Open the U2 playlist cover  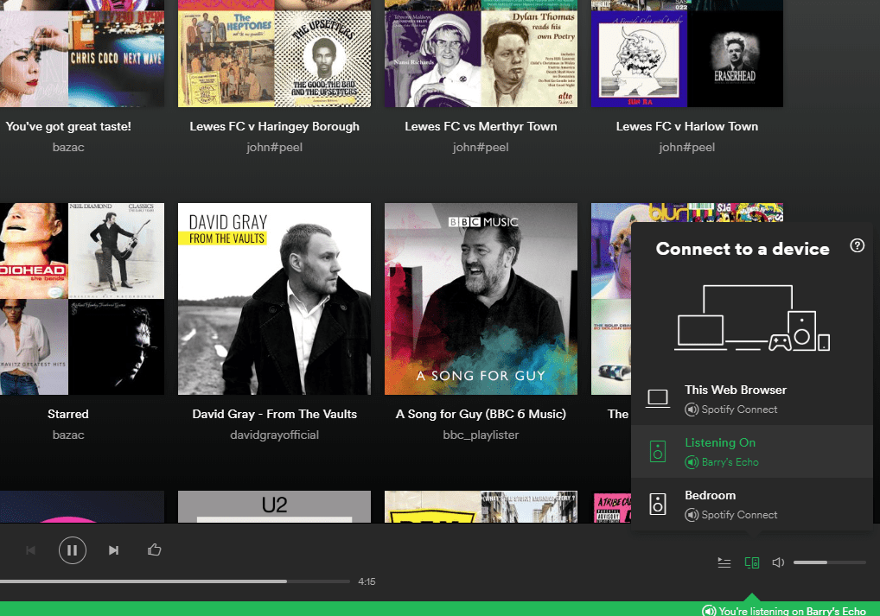click(274, 506)
